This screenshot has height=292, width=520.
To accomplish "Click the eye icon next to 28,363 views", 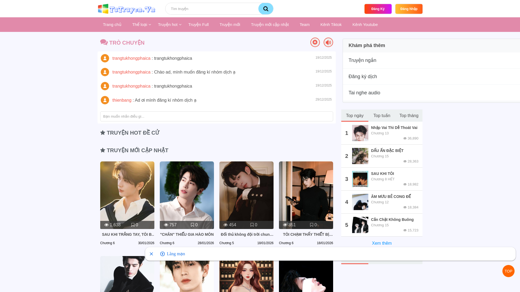I will coord(405,161).
